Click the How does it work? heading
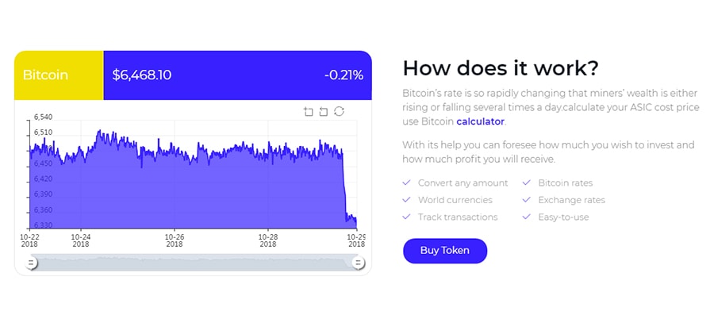Image resolution: width=714 pixels, height=319 pixels. (x=501, y=67)
